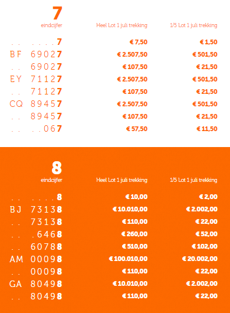Select lot number EY 71127
The image size is (230, 313).
point(36,79)
